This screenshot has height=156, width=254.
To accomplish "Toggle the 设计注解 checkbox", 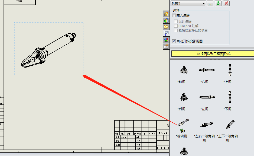I will click(x=176, y=21).
